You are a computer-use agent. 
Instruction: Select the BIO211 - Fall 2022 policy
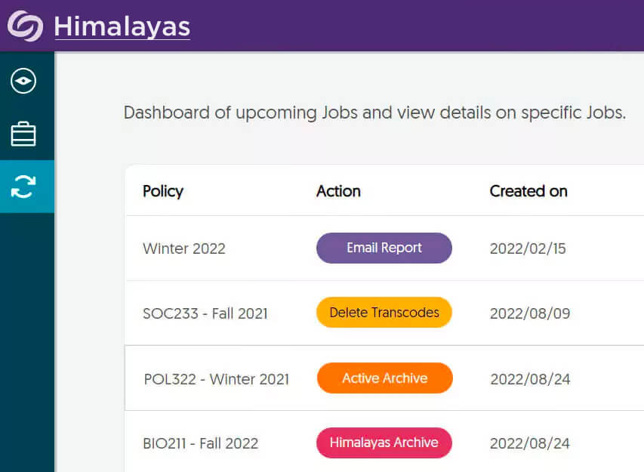pyautogui.click(x=201, y=443)
